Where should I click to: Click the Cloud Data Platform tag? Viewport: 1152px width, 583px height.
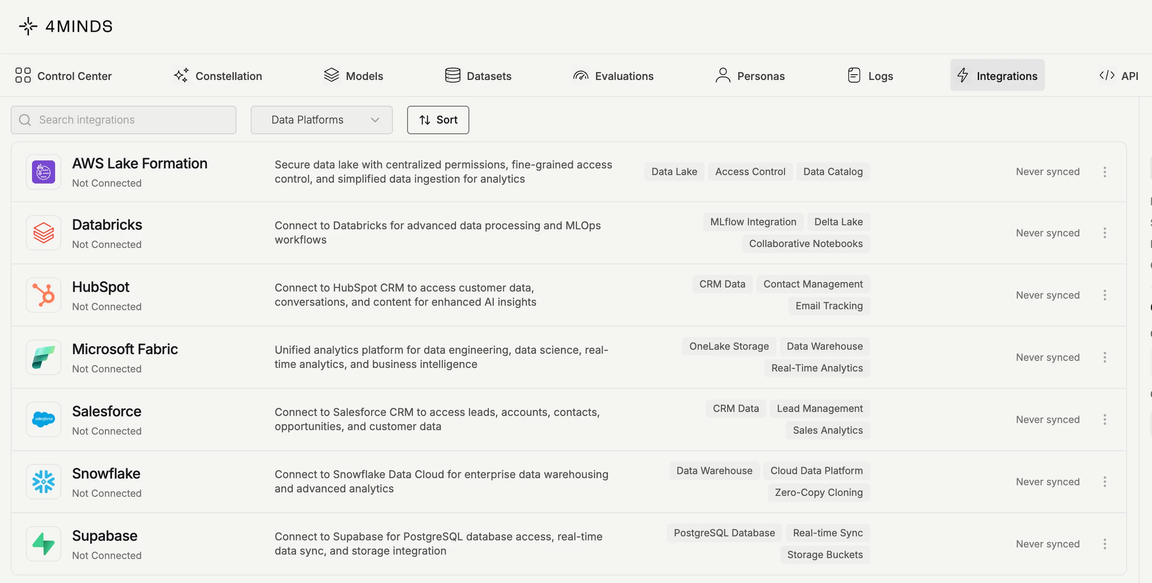(816, 470)
